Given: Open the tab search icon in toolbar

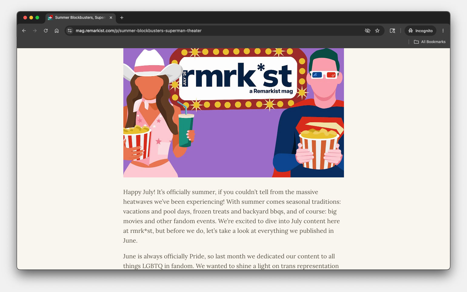Looking at the screenshot, I should point(392,31).
